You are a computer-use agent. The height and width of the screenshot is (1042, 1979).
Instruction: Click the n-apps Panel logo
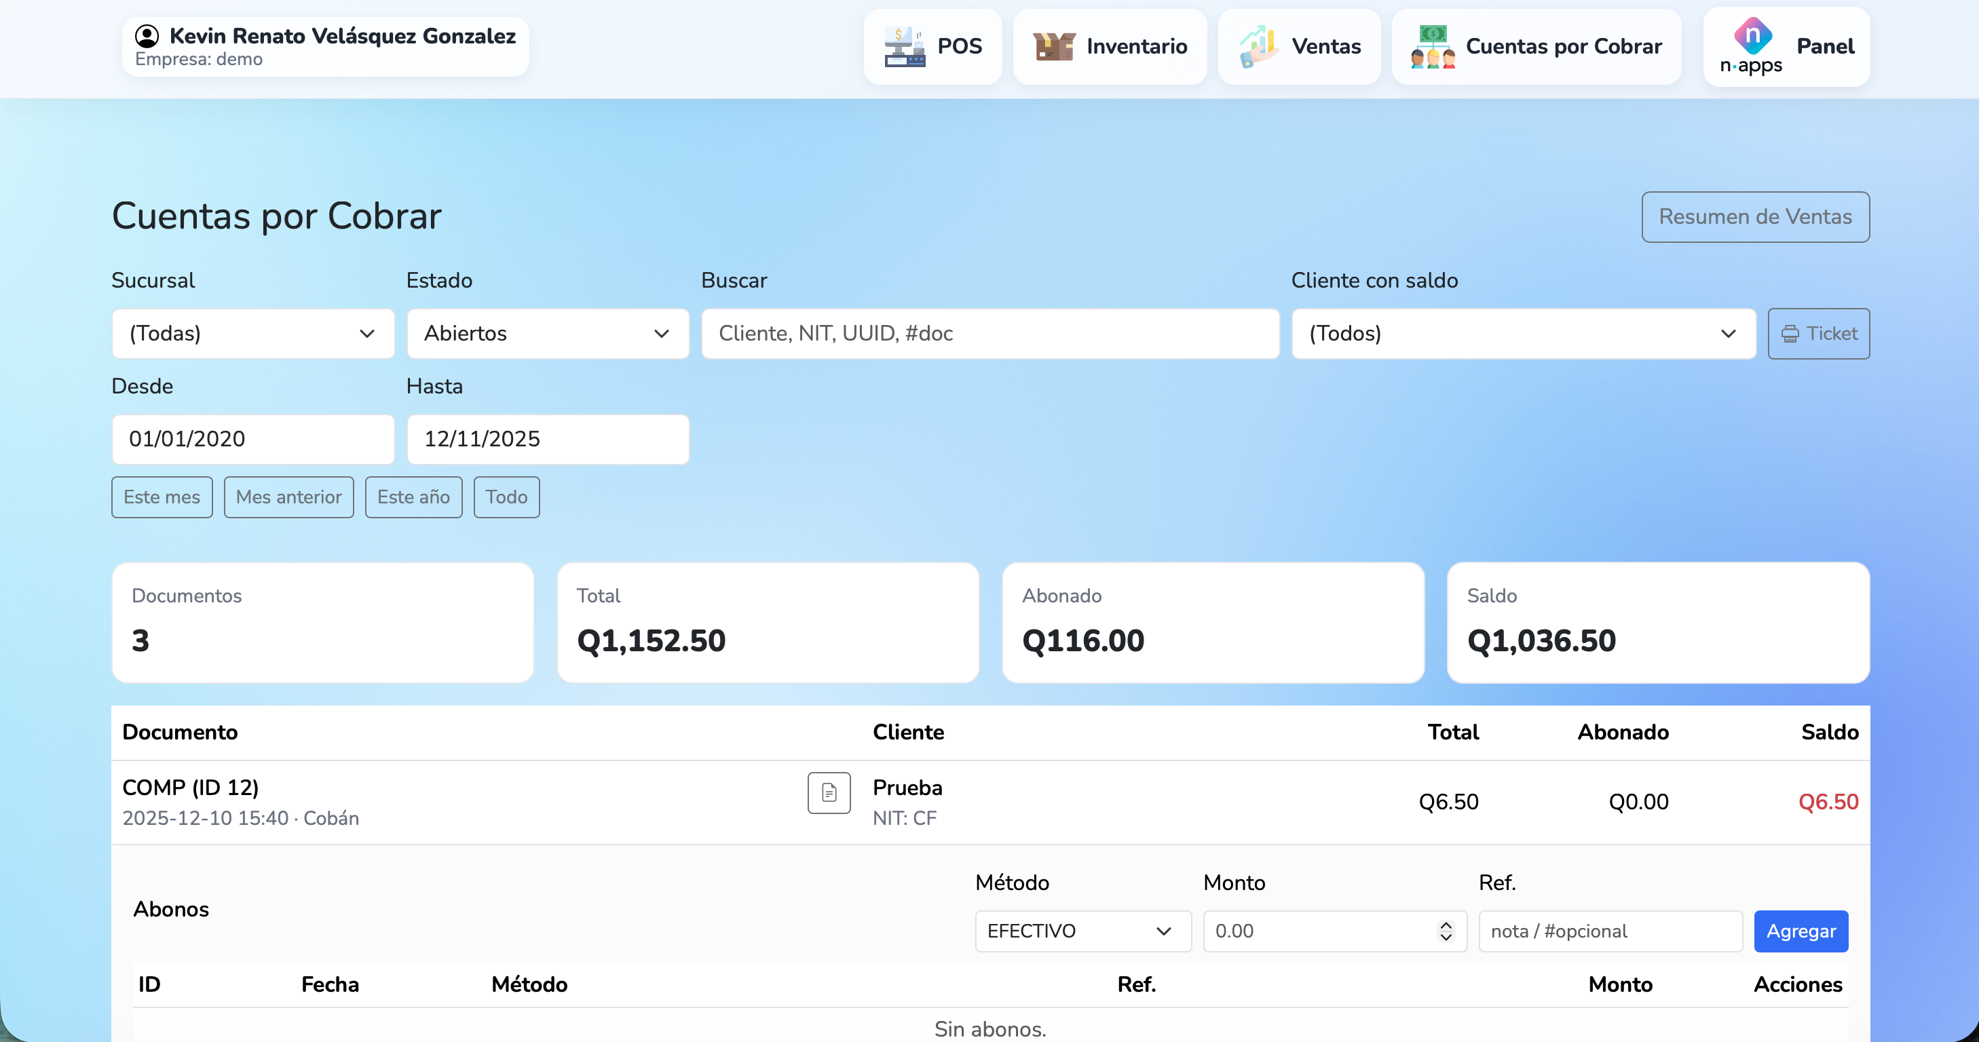(x=1752, y=46)
